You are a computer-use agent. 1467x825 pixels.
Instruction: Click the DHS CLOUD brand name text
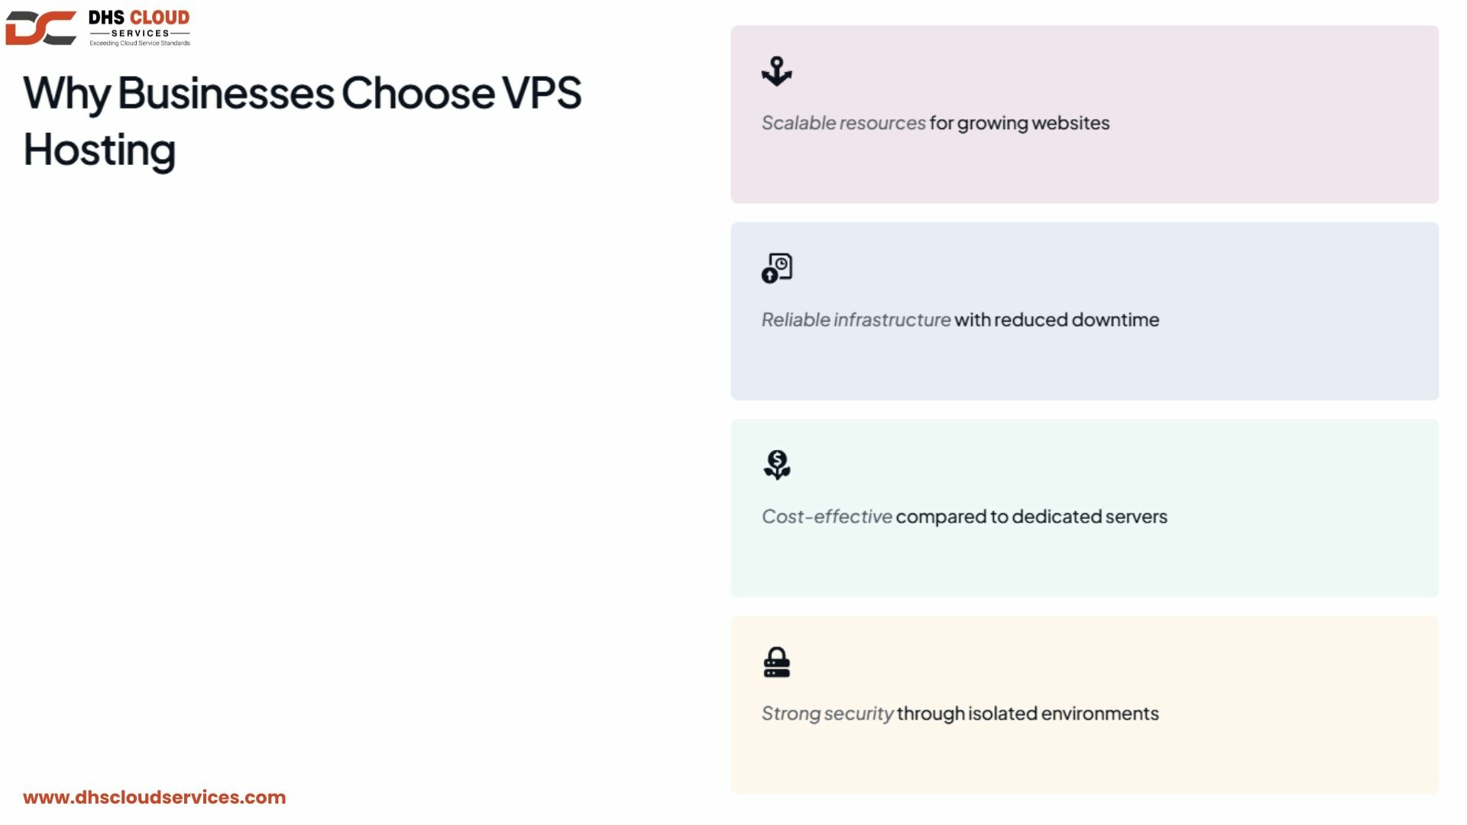(139, 18)
